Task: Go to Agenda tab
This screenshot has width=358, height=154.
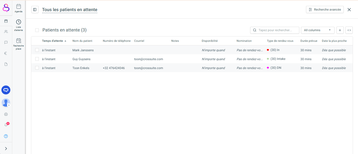Action: (18, 8)
